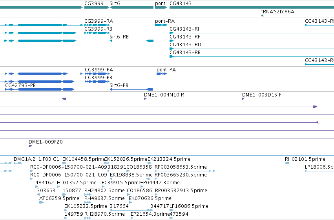
Task: Click the Sirt6-PB protein label
Action: click(x=119, y=85)
